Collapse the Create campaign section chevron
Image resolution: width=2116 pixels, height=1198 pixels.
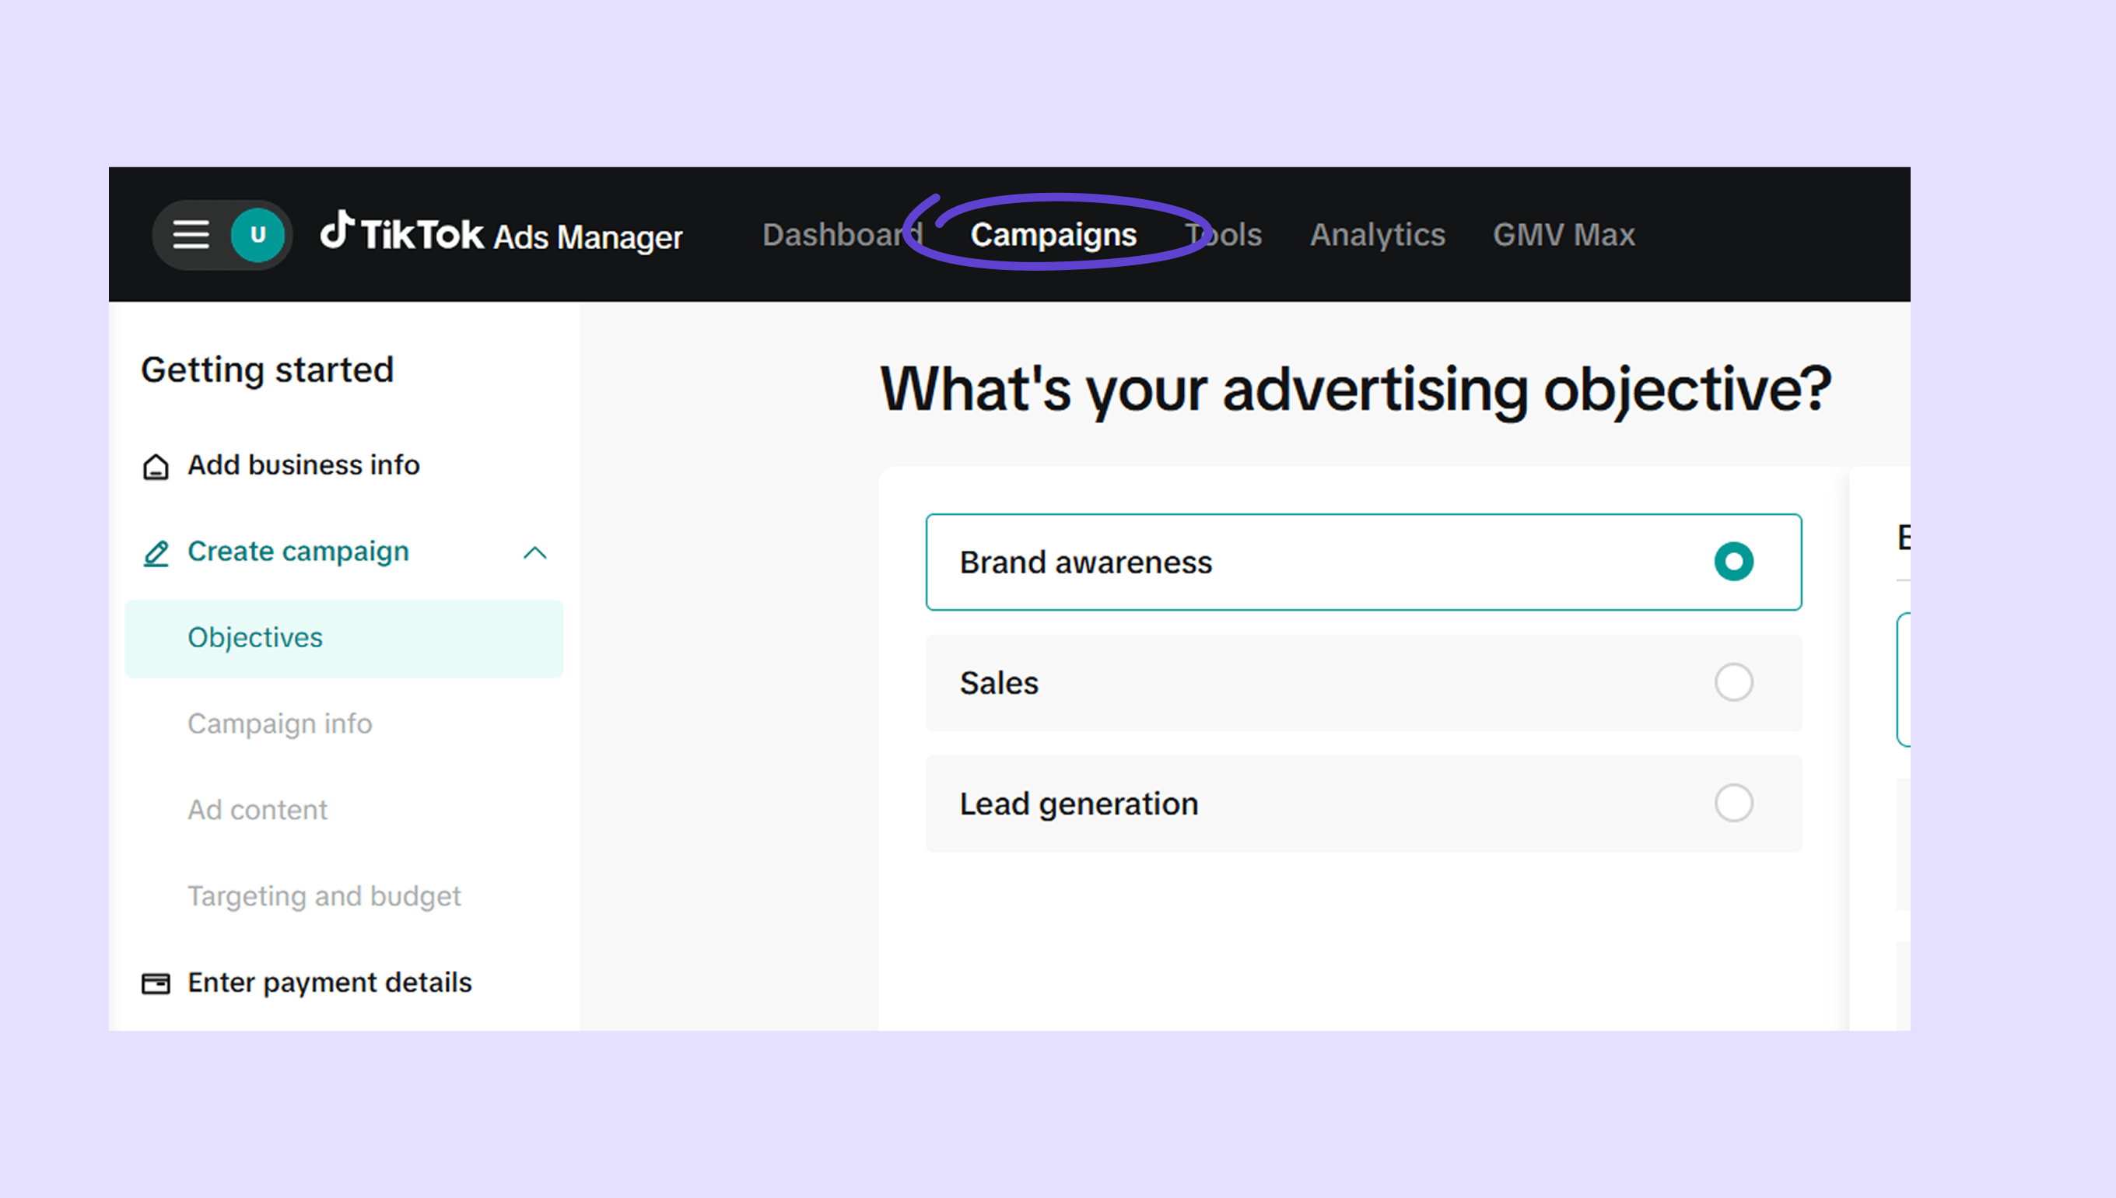point(534,553)
